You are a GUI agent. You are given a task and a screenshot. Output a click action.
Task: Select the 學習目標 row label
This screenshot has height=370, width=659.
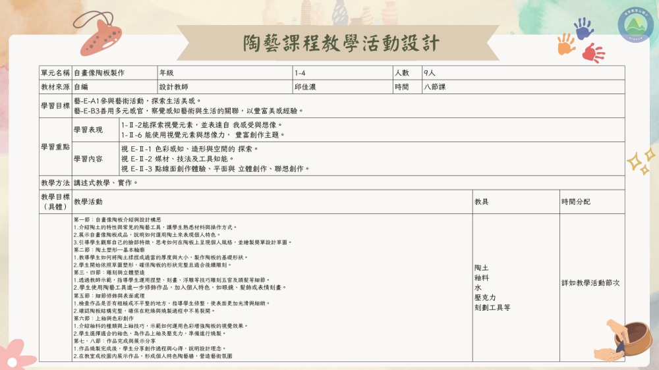click(55, 106)
